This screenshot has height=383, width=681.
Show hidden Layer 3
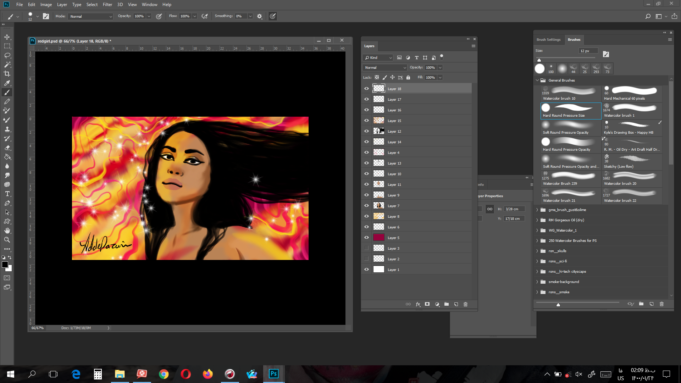[366, 248]
